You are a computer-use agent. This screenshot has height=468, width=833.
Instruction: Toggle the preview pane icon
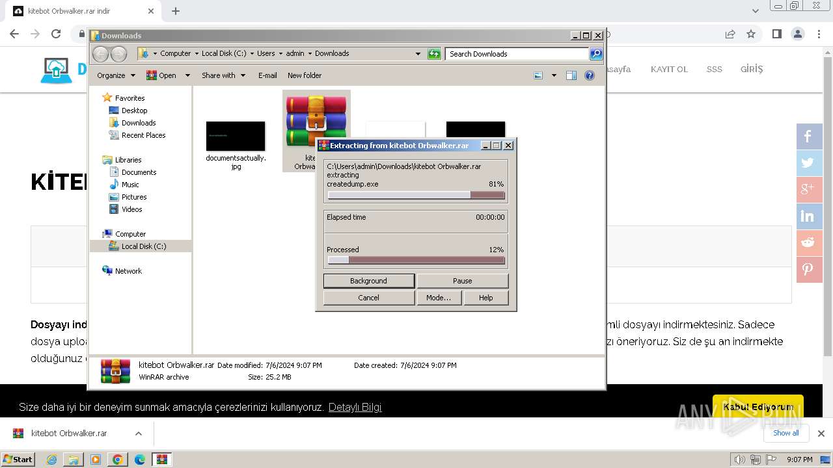coord(571,75)
